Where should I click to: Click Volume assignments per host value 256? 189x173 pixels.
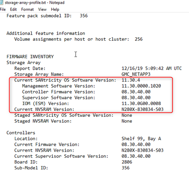click(x=139, y=39)
